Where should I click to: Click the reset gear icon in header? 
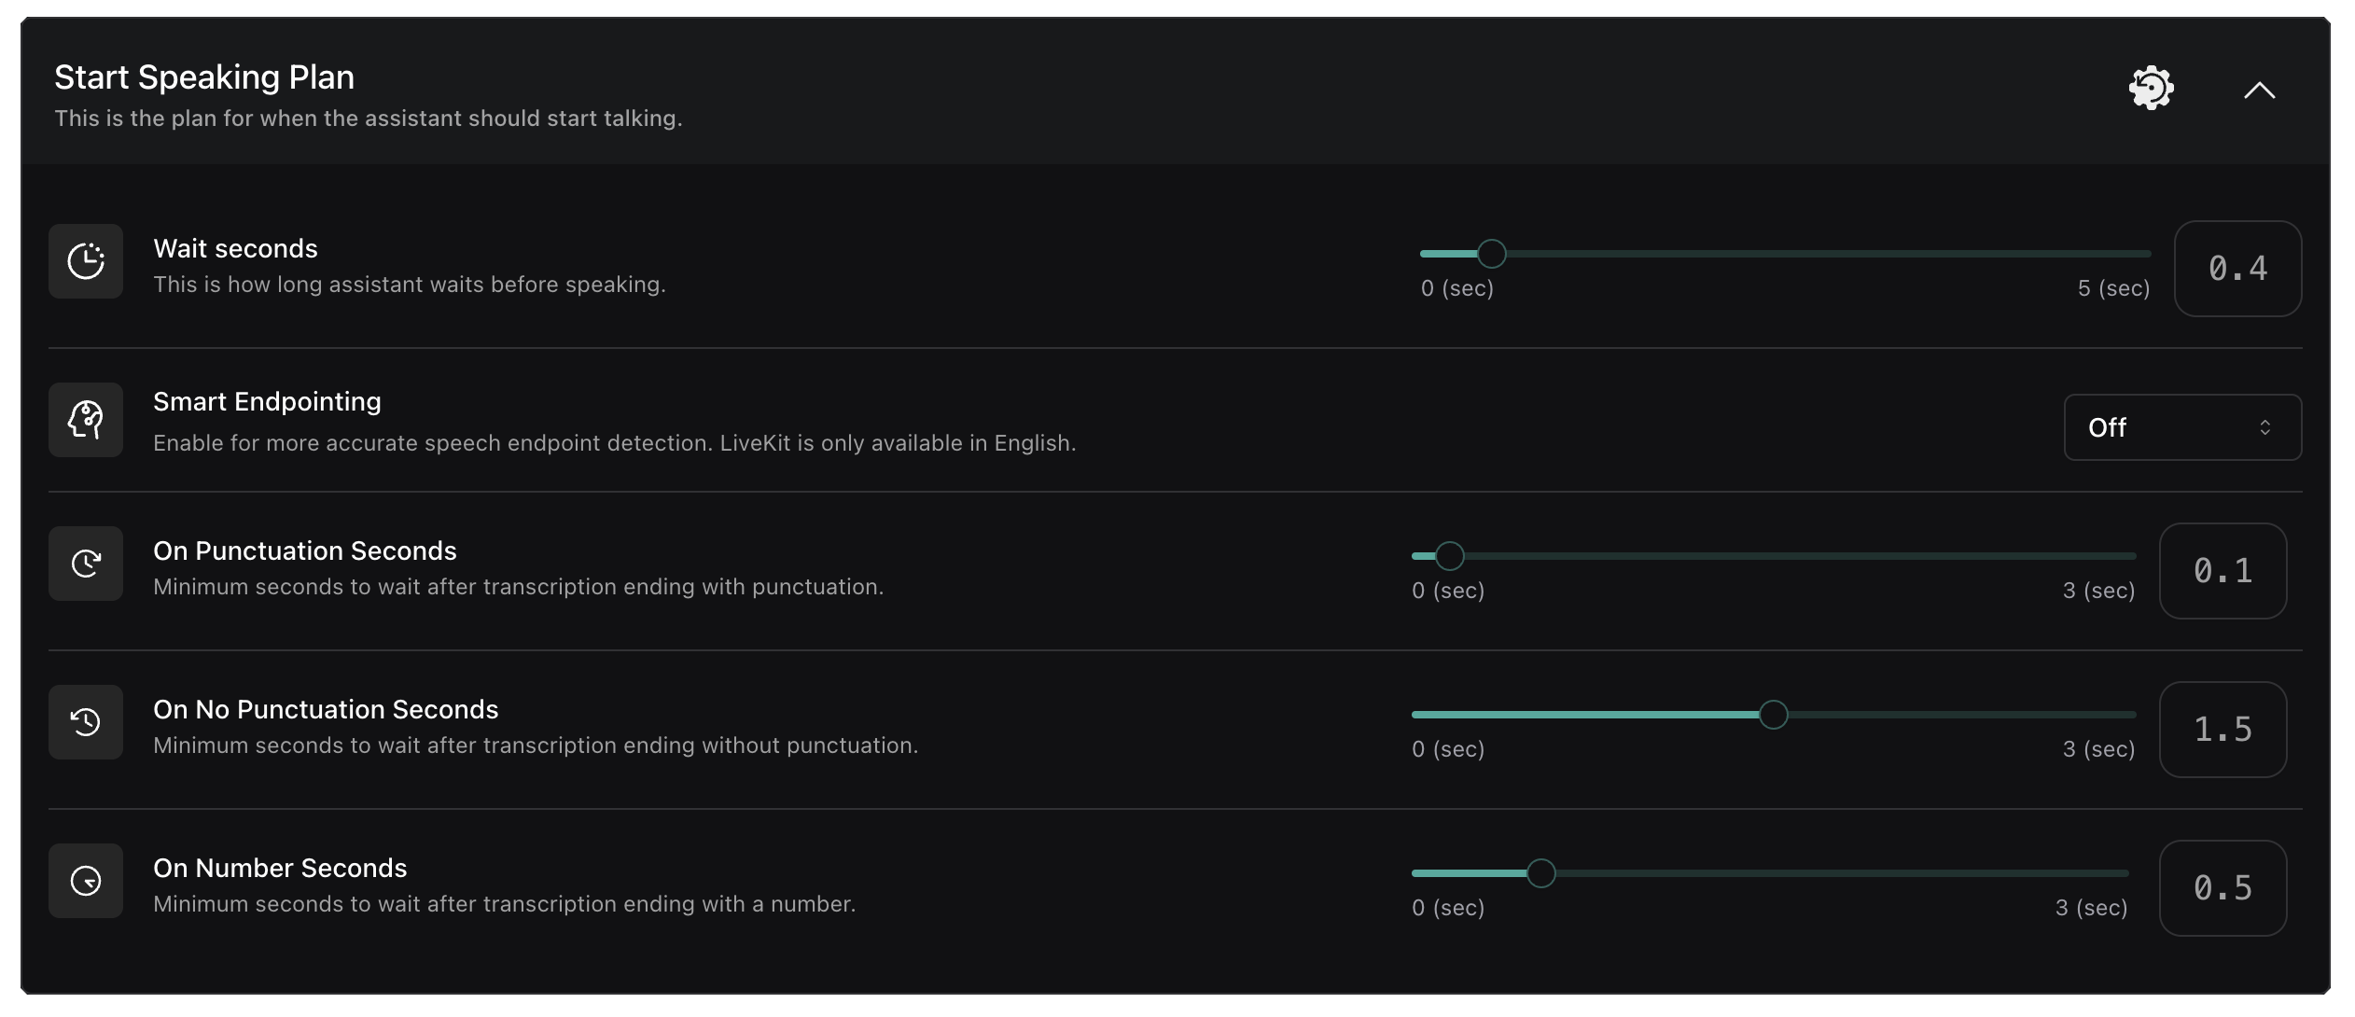coord(2151,90)
